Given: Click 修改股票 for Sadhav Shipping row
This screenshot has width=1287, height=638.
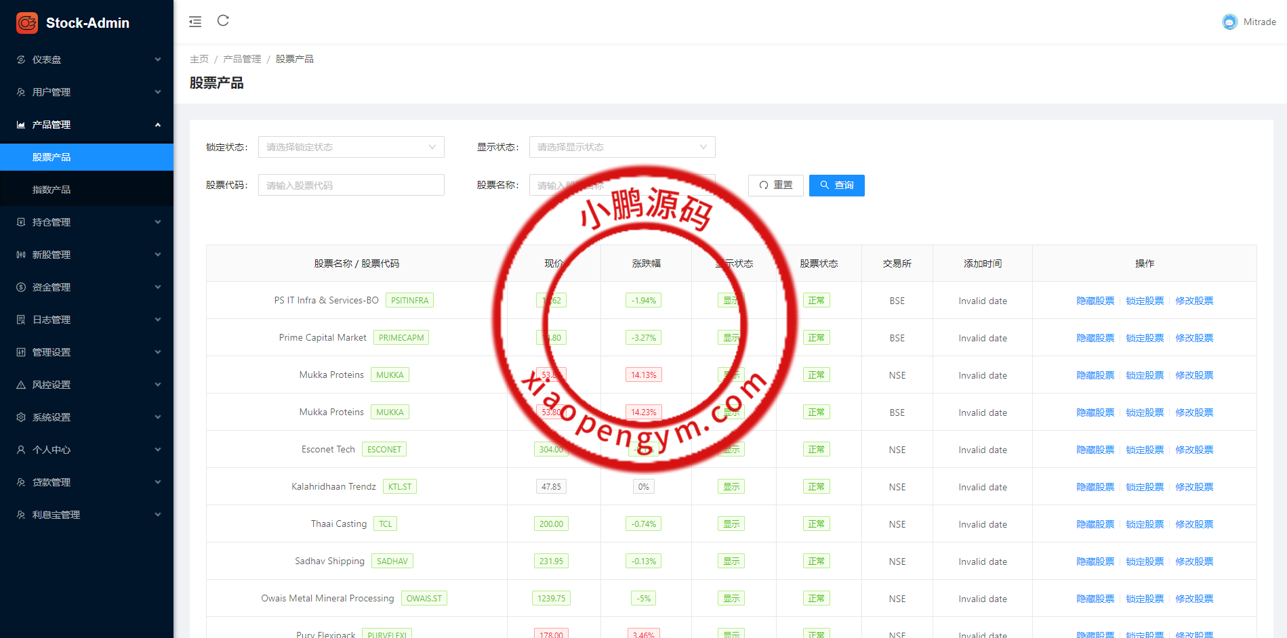Looking at the screenshot, I should tap(1194, 561).
